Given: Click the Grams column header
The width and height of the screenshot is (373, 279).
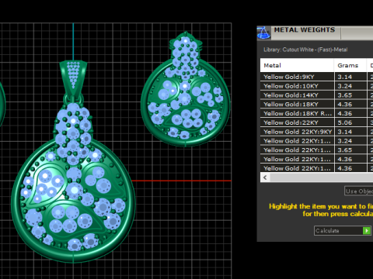Looking at the screenshot, I should tap(350, 65).
